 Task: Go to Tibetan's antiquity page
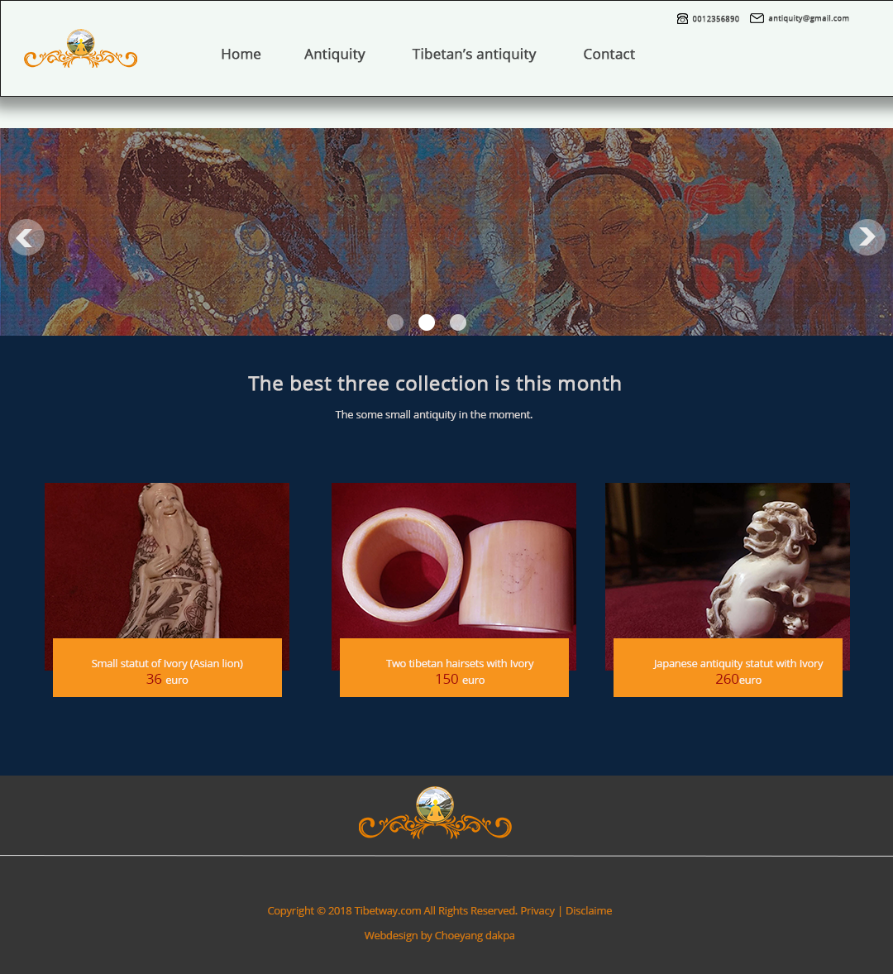(x=474, y=54)
